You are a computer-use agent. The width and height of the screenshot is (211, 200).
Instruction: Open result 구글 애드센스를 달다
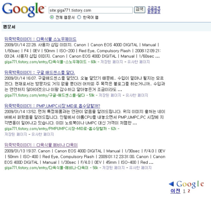[39, 73]
